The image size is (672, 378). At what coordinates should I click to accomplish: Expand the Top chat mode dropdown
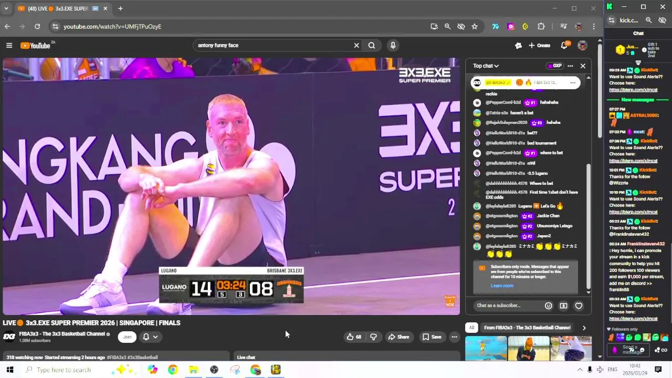[486, 66]
